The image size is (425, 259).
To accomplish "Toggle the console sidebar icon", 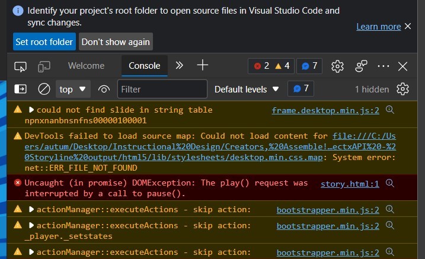I will pos(20,89).
